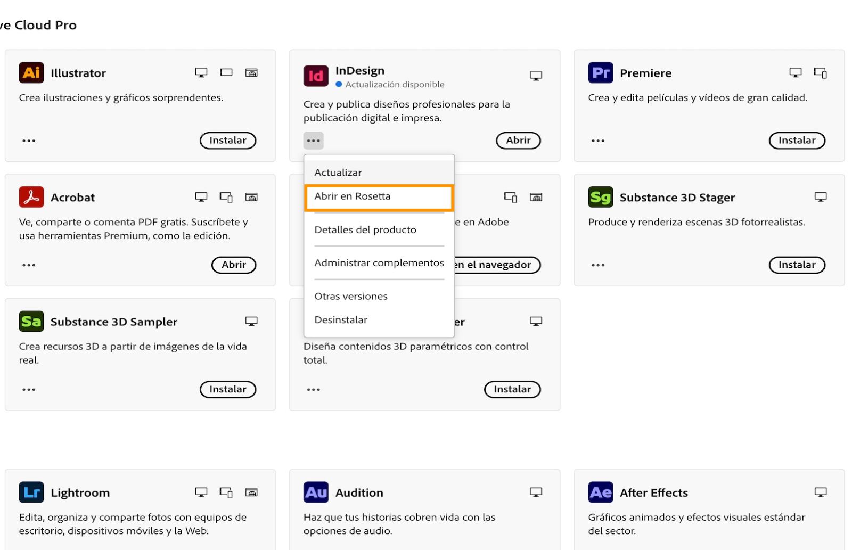The height and width of the screenshot is (550, 852).
Task: Click the desktop platform icon on Premiere card
Action: coord(795,72)
